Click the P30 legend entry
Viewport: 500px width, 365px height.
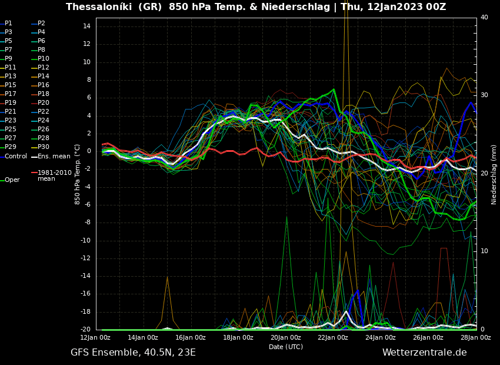click(x=44, y=147)
